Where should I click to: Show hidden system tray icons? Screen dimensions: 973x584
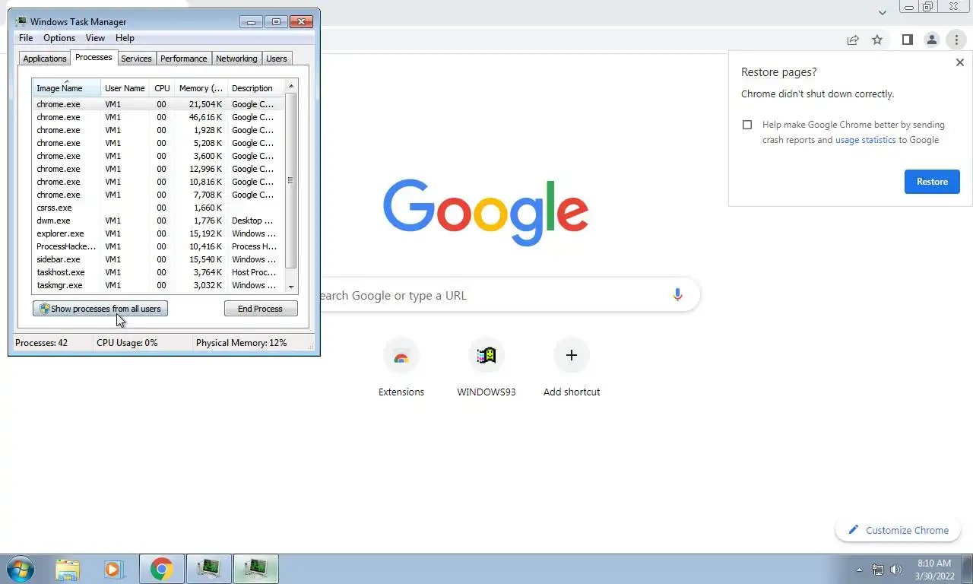(859, 570)
